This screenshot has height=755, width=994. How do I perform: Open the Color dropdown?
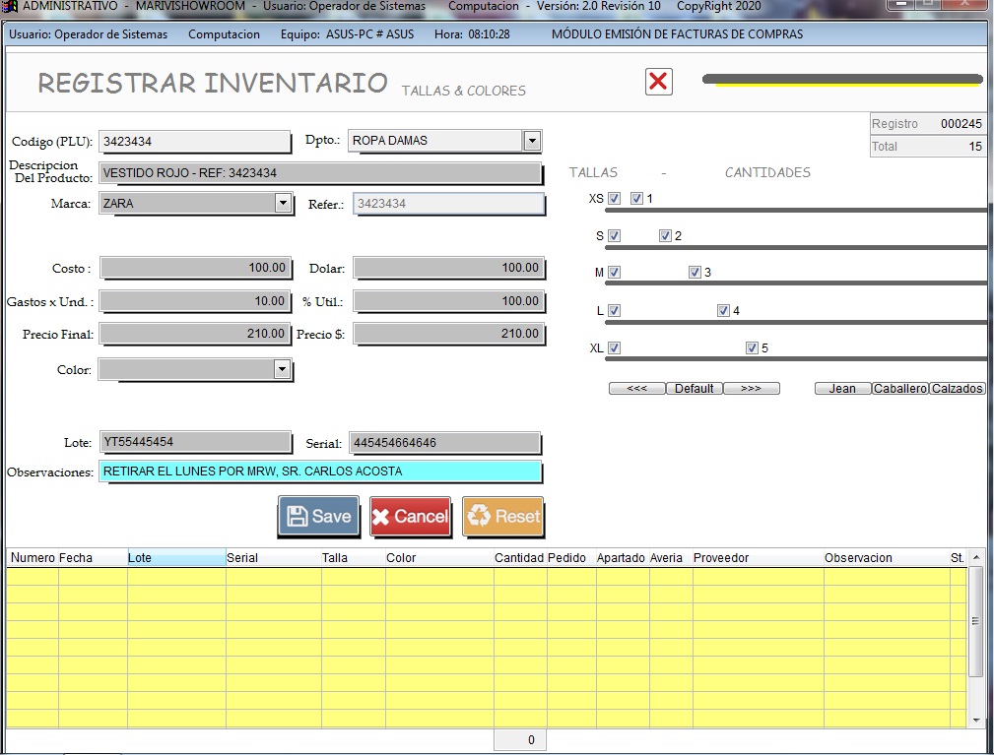tap(282, 369)
